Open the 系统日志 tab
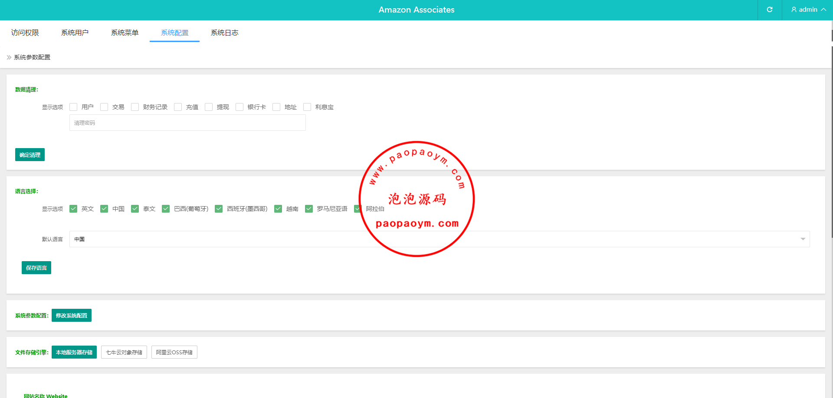 [224, 33]
